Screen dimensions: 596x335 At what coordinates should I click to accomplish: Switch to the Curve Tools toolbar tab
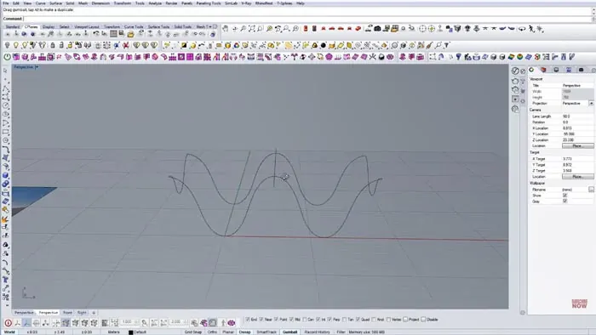134,27
